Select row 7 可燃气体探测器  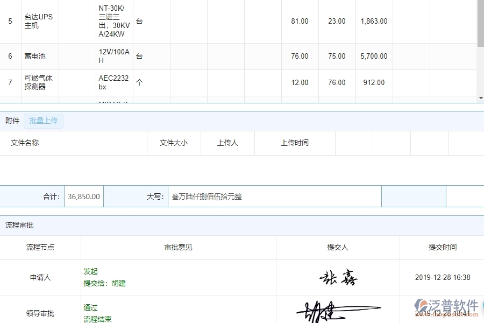coord(39,82)
